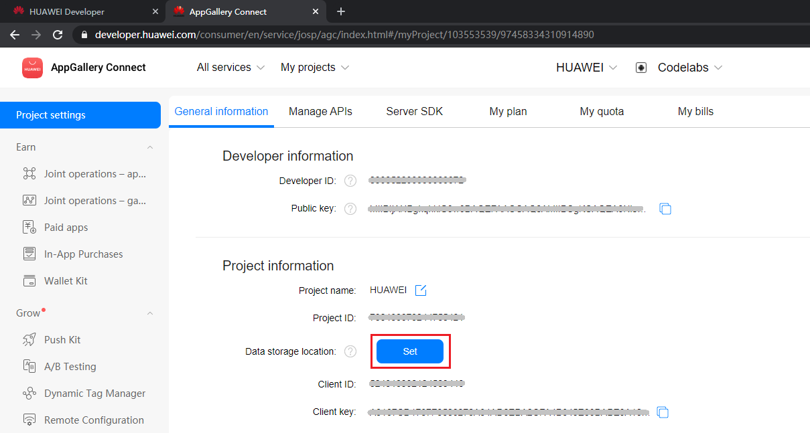
Task: Open a new browser tab
Action: 341,11
